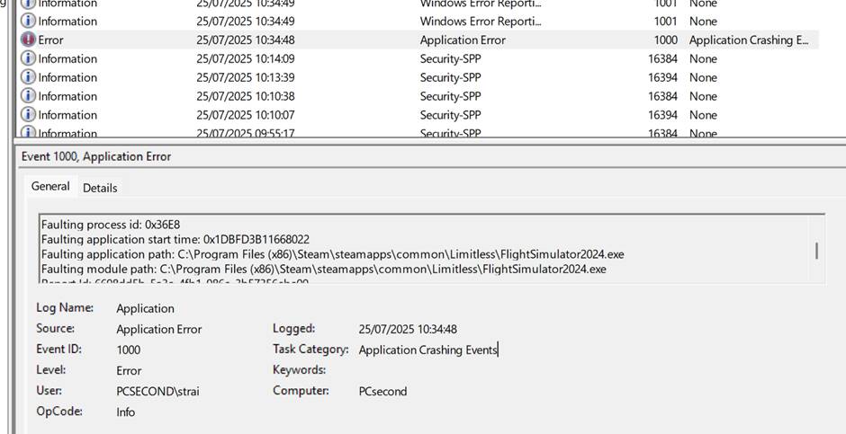Open the General tab
The width and height of the screenshot is (846, 434).
click(50, 186)
